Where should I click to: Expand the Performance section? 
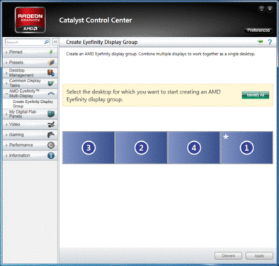tap(30, 145)
